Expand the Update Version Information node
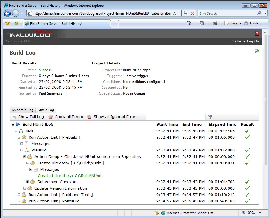The height and width of the screenshot is (218, 270). tap(25, 188)
